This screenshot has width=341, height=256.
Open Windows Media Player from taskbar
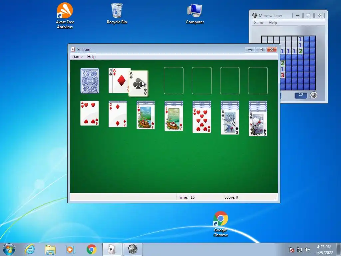[x=71, y=249]
